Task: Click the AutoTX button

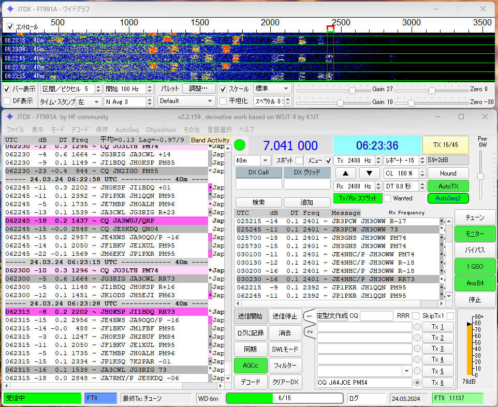Action: pyautogui.click(x=448, y=186)
